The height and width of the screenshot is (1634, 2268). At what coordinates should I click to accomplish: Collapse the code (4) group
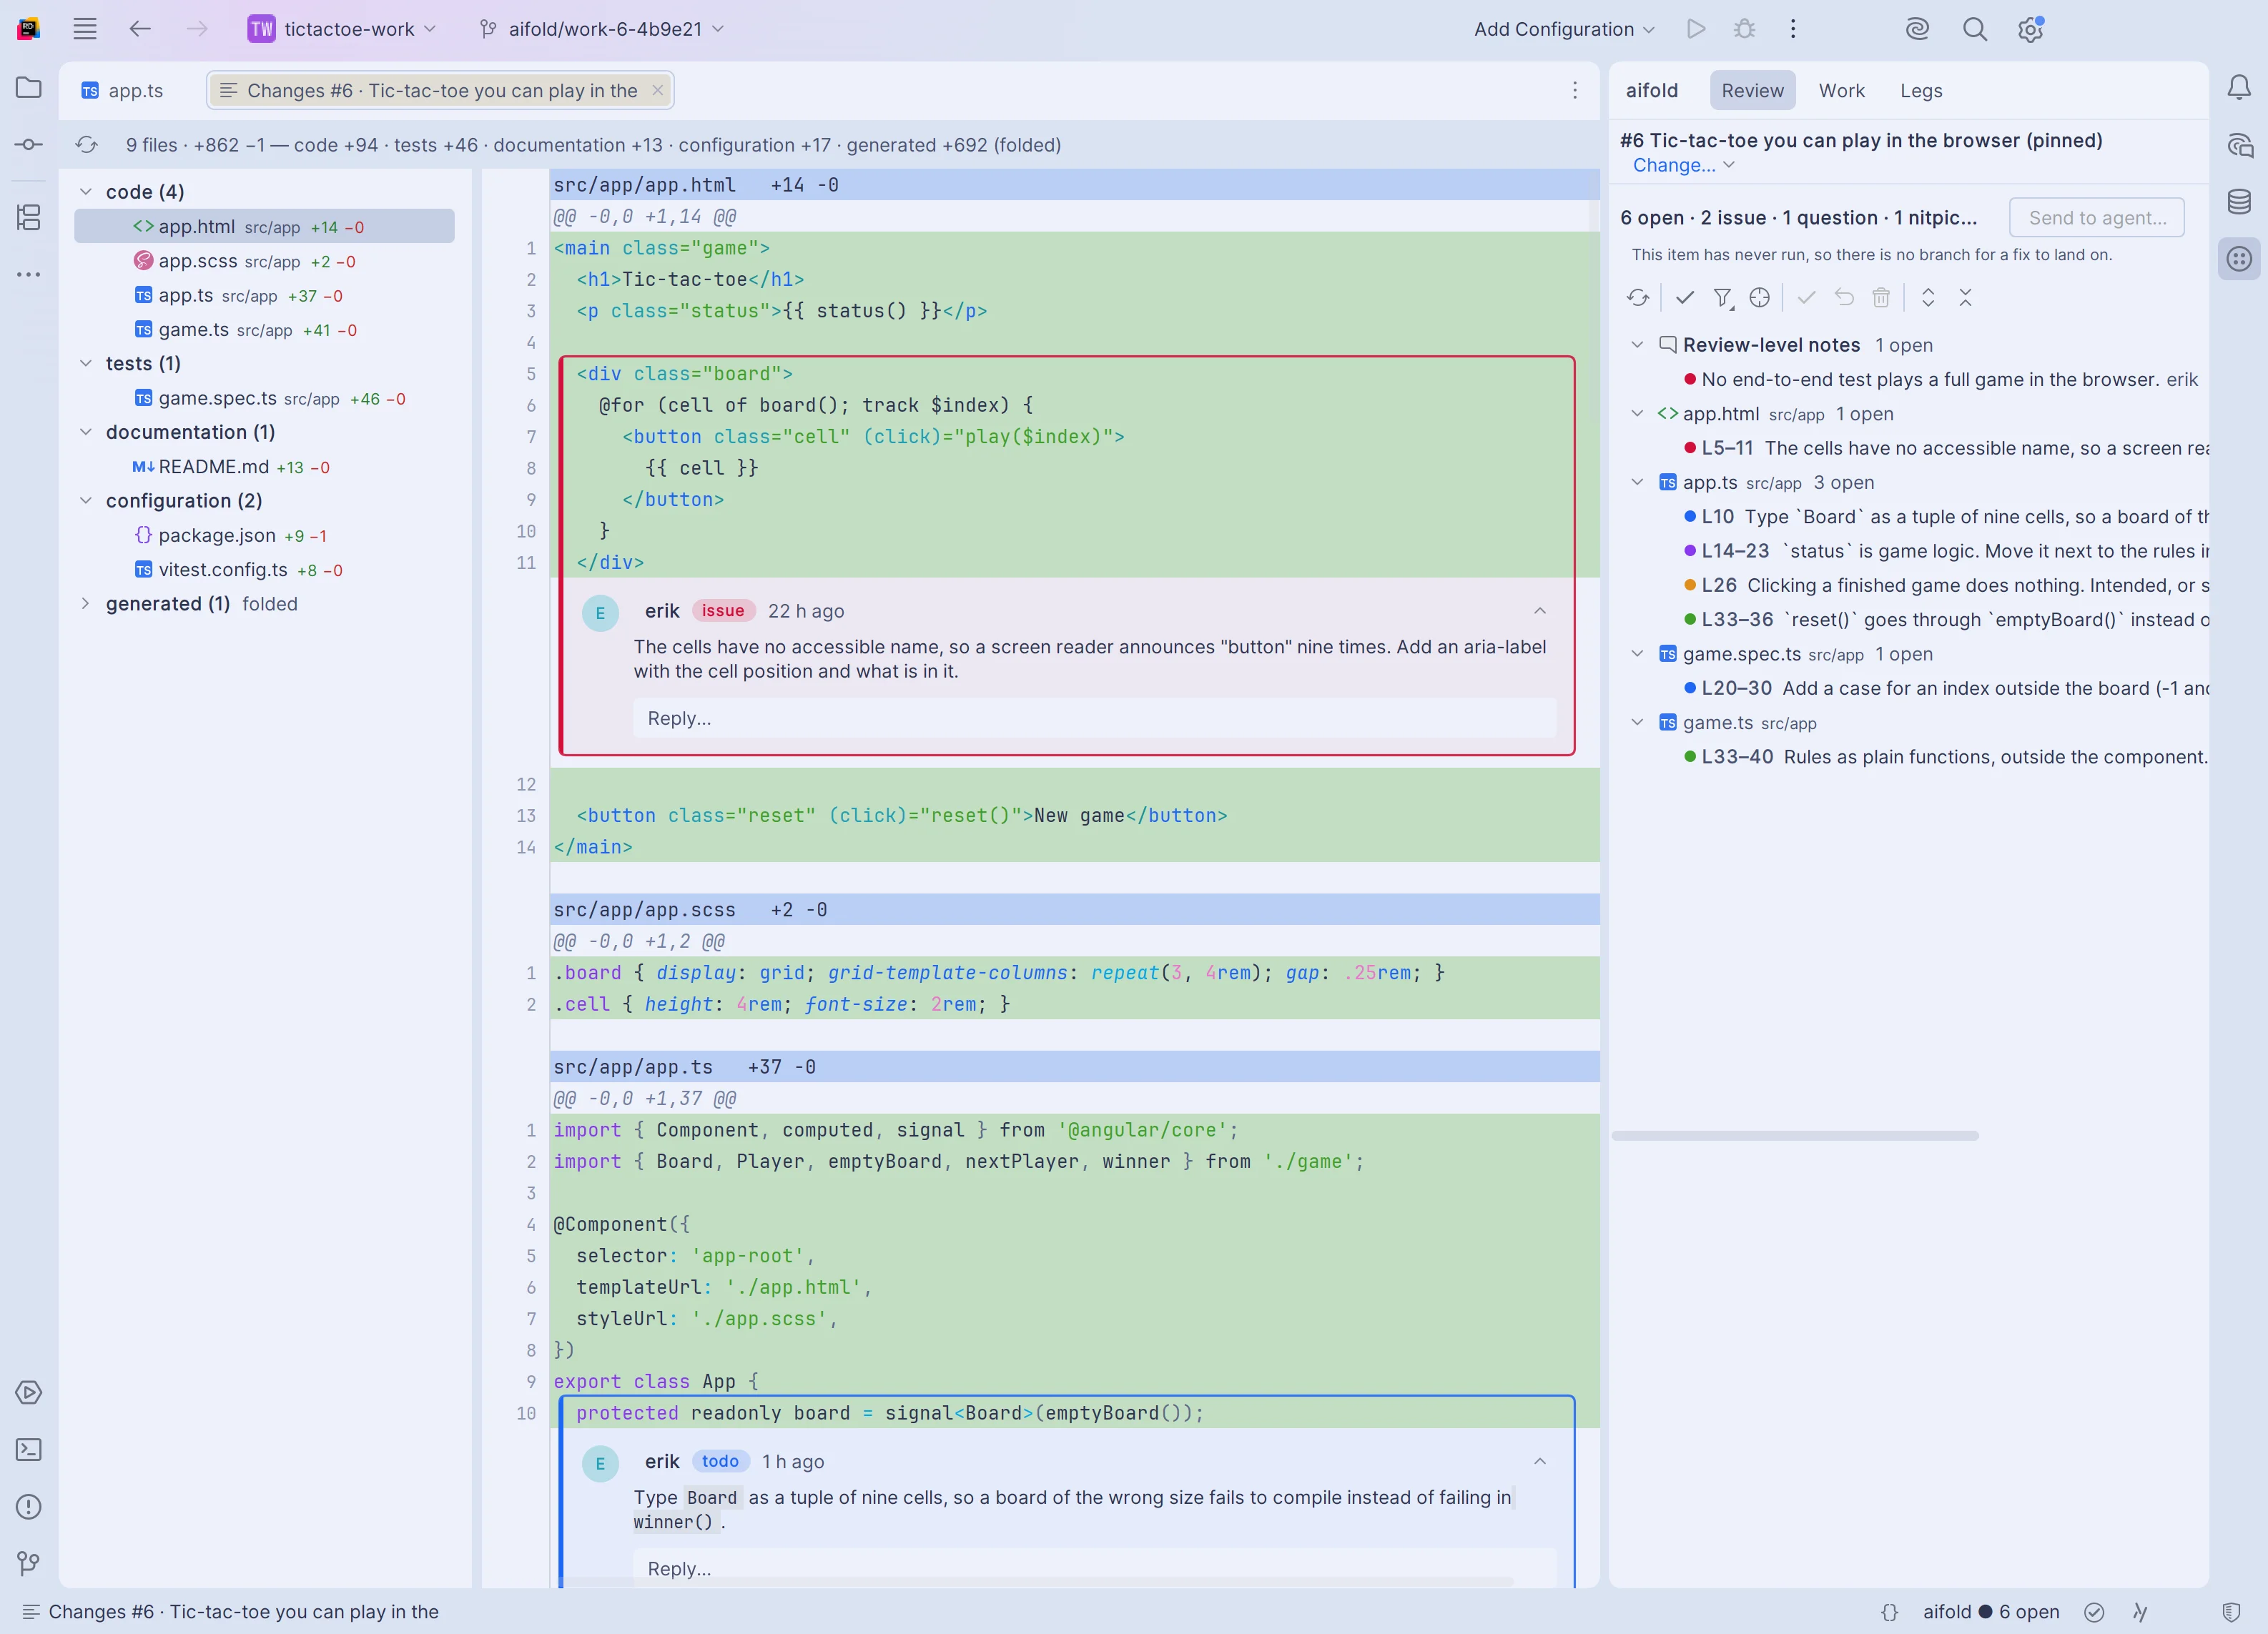[86, 192]
